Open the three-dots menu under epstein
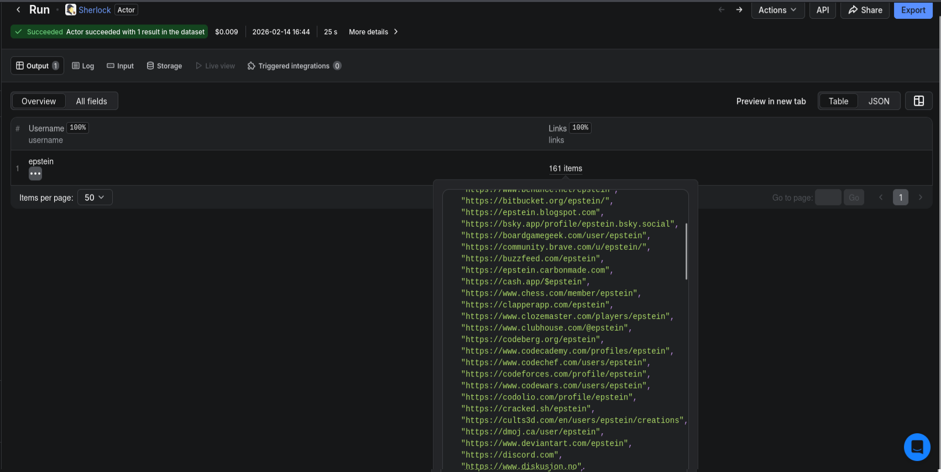Screen dimensions: 941x472 (x=35, y=174)
